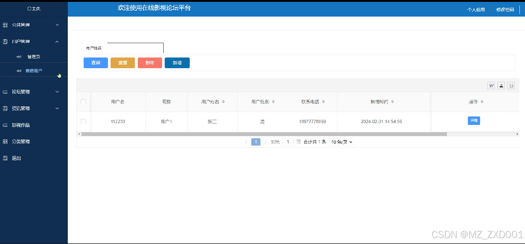525x244 pixels.
Task: Click the 资讯管理 menu icon
Action: click(x=5, y=108)
